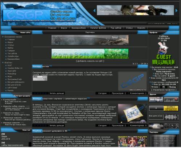Click Читать дальше under the satellite article
Image resolution: width=181 pixels, height=148 pixels.
pyautogui.click(x=57, y=126)
